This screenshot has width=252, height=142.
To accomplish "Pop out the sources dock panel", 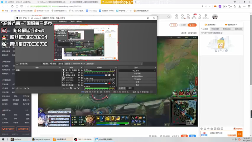I will 81,68.
